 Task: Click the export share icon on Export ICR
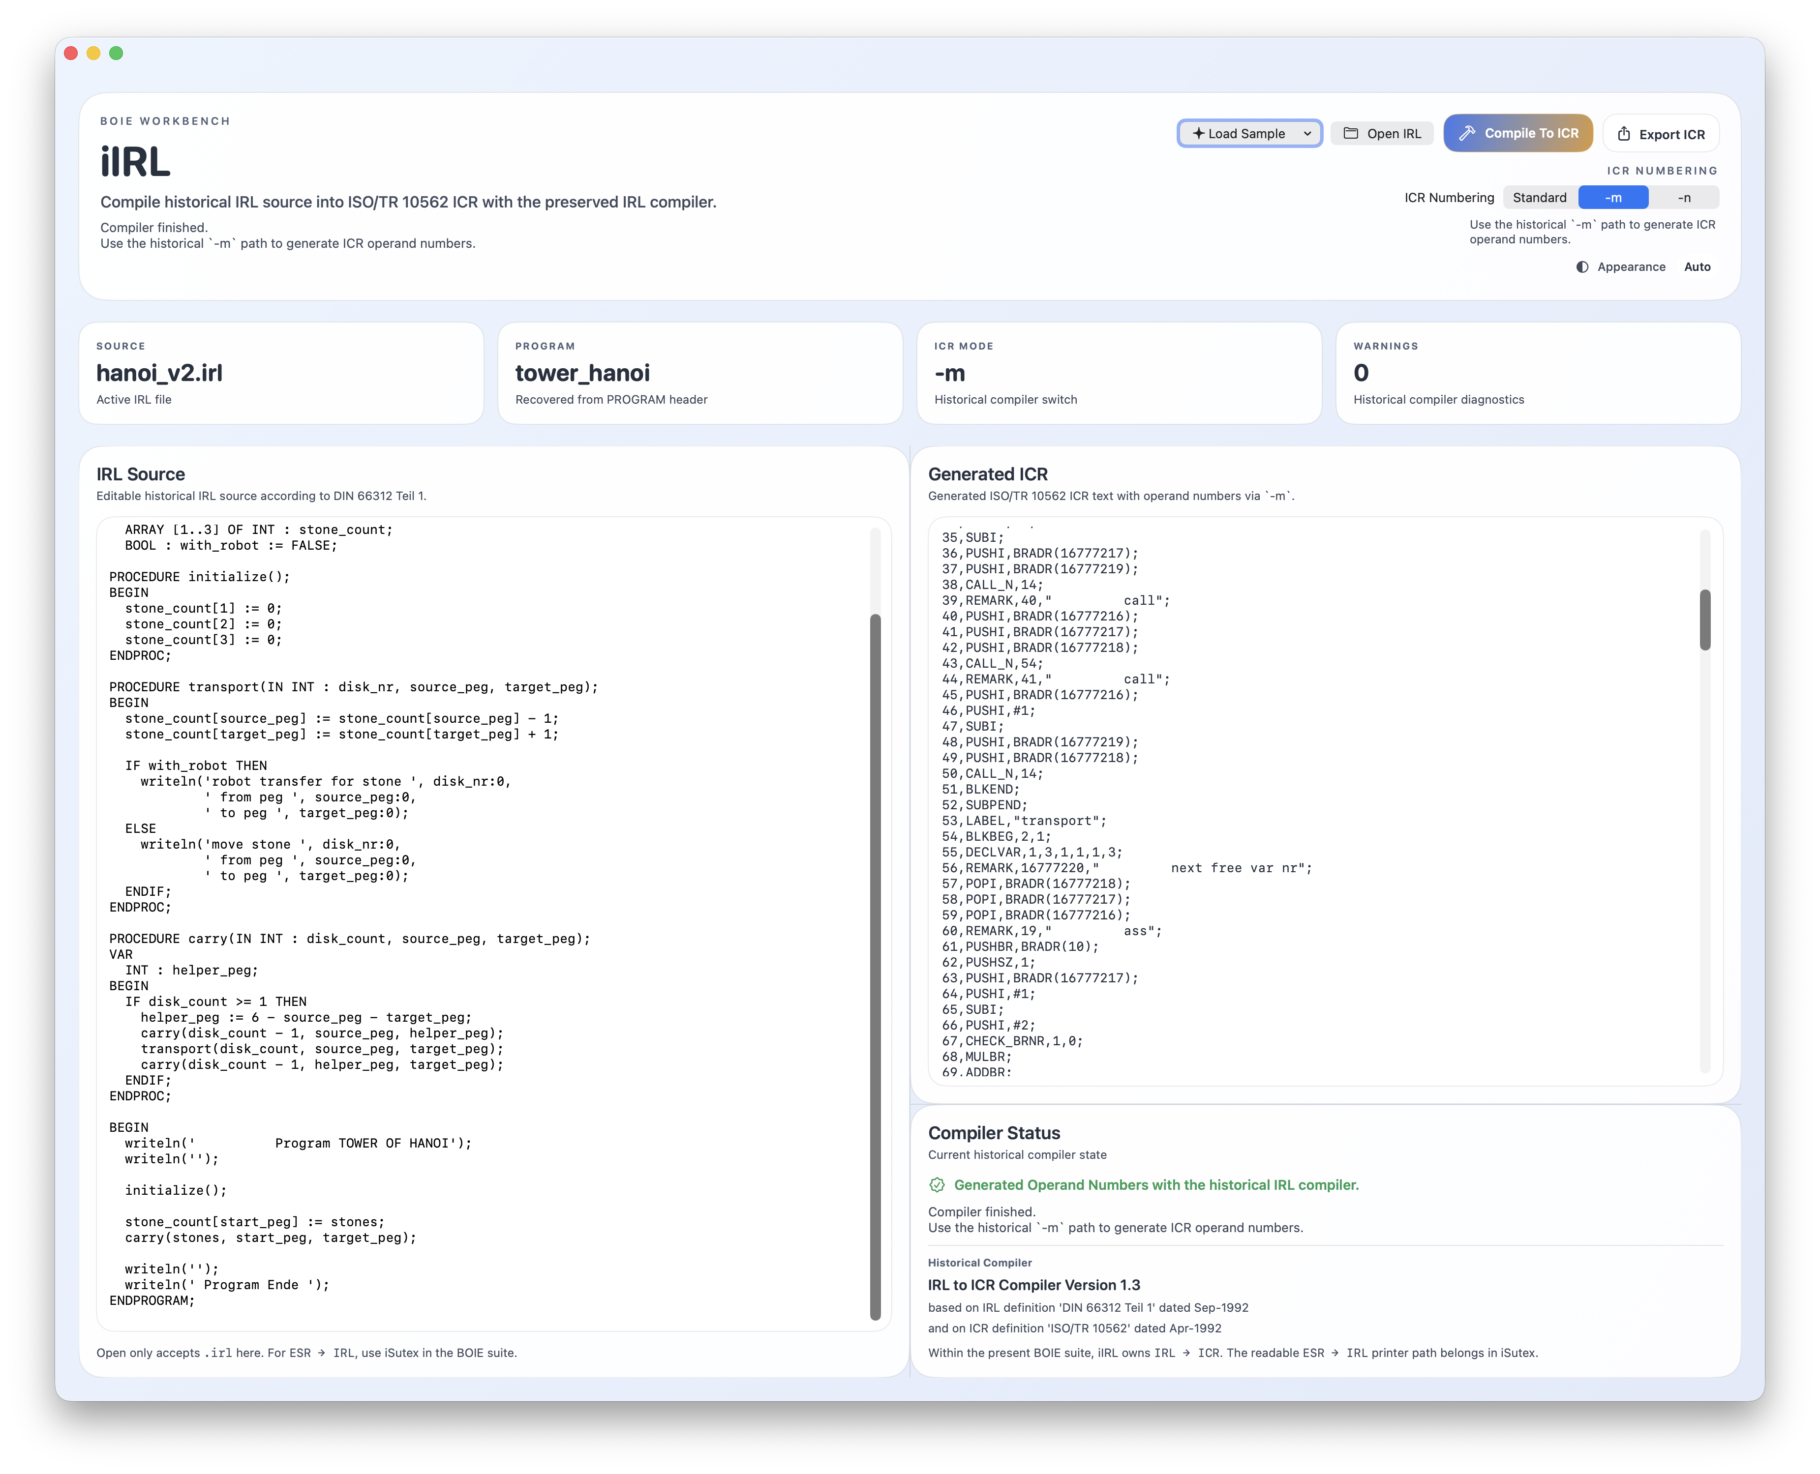pyautogui.click(x=1623, y=133)
